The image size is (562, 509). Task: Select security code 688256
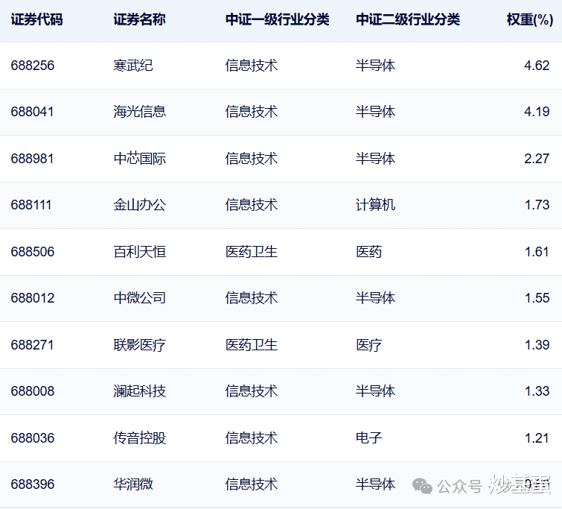pos(33,66)
